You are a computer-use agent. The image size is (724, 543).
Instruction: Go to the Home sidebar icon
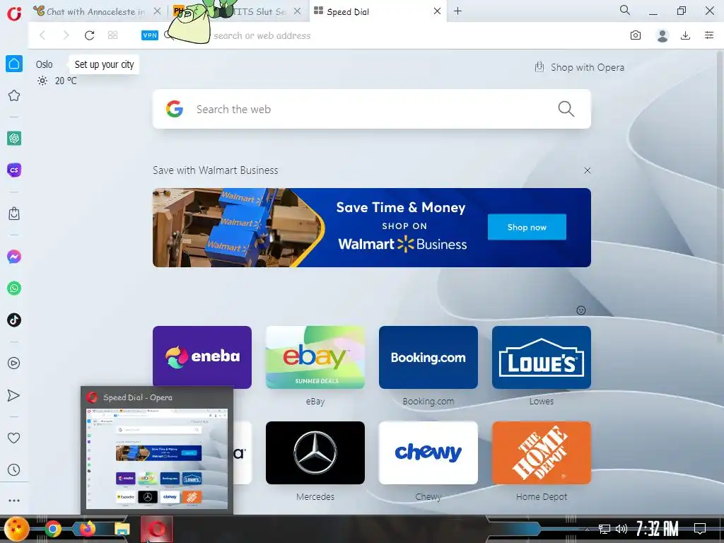tap(14, 64)
